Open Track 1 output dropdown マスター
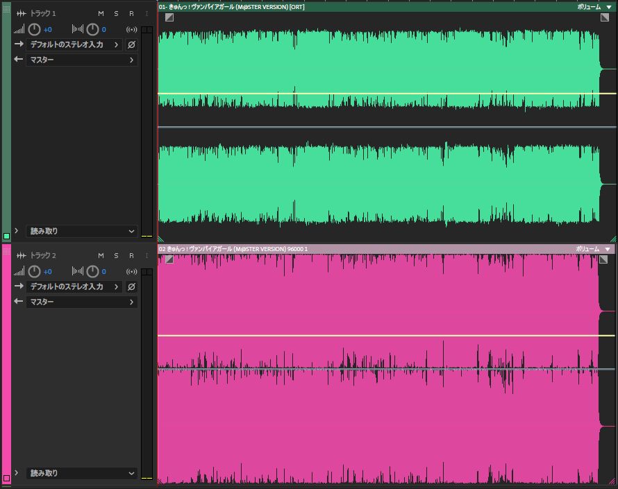The width and height of the screenshot is (618, 489). point(82,60)
